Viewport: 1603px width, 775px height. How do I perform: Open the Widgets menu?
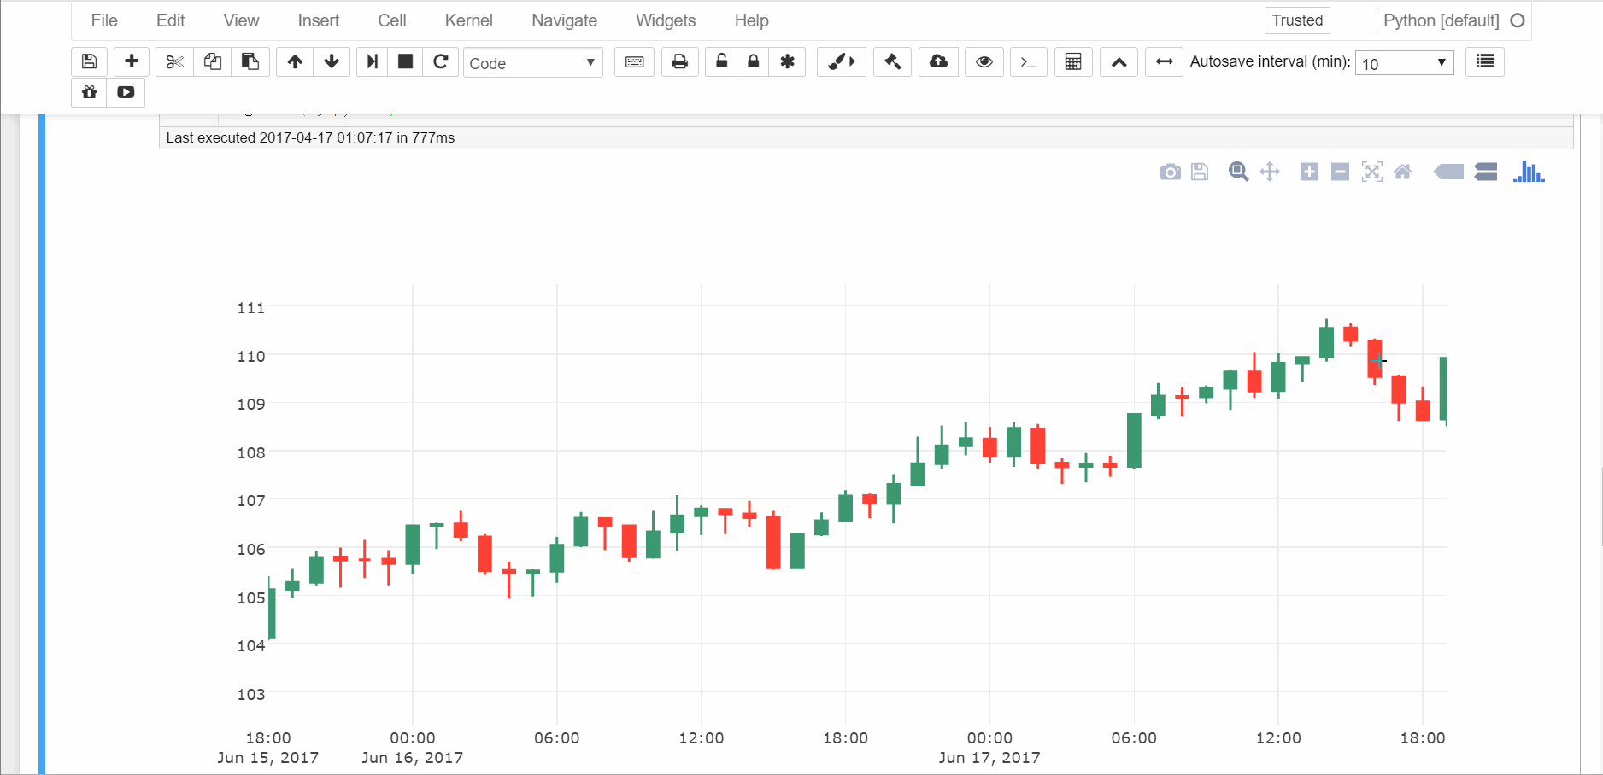[666, 20]
